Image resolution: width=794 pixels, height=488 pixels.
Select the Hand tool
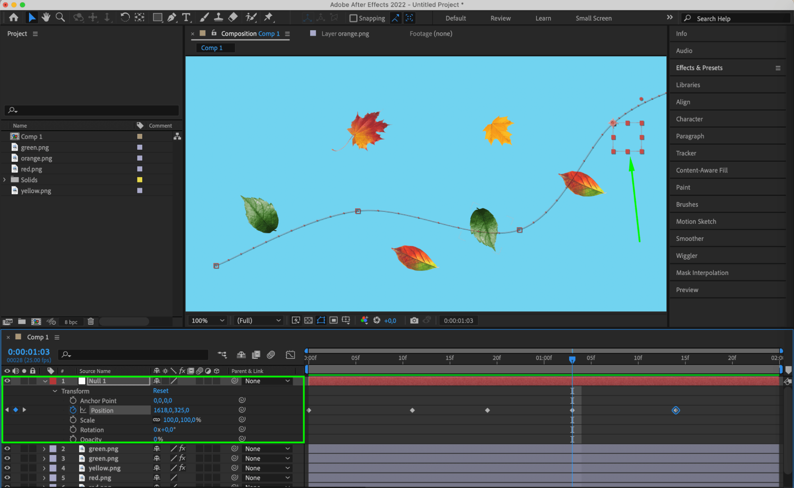tap(46, 17)
